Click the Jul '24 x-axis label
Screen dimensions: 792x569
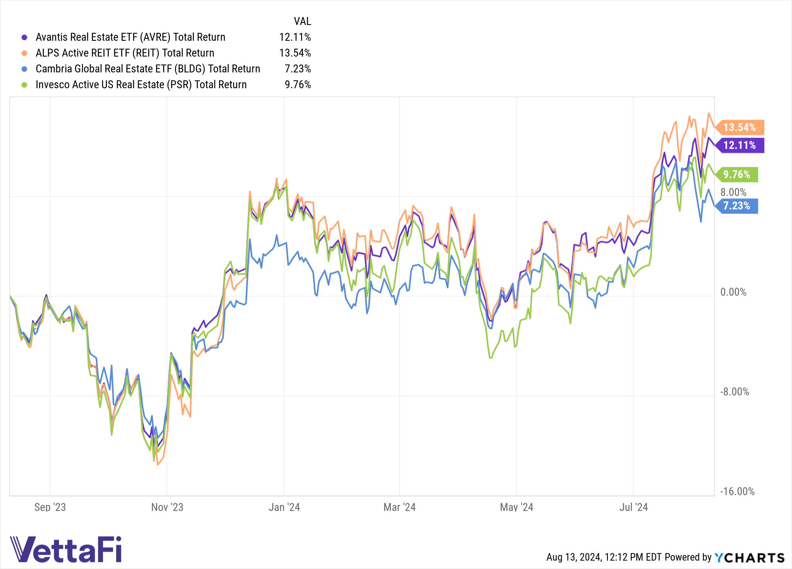click(634, 507)
